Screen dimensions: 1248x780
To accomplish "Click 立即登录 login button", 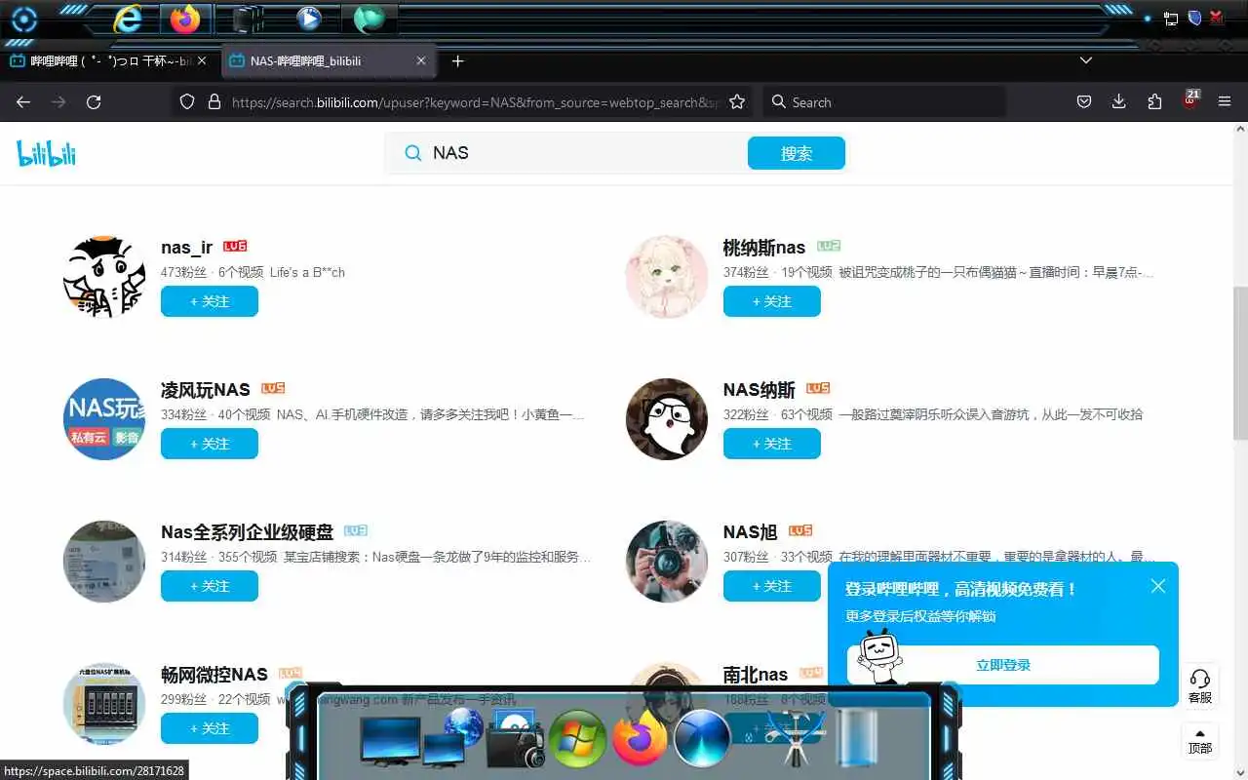I will pyautogui.click(x=1003, y=665).
